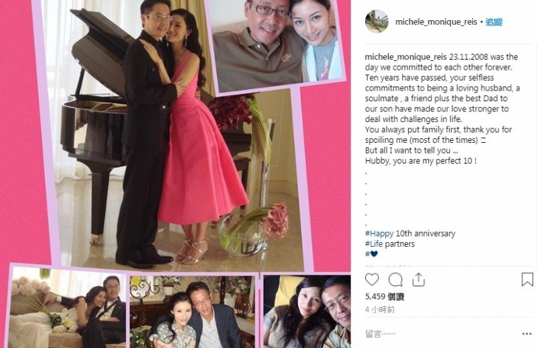Like the post with the heart icon
Image resolution: width=537 pixels, height=348 pixels.
pos(372,280)
